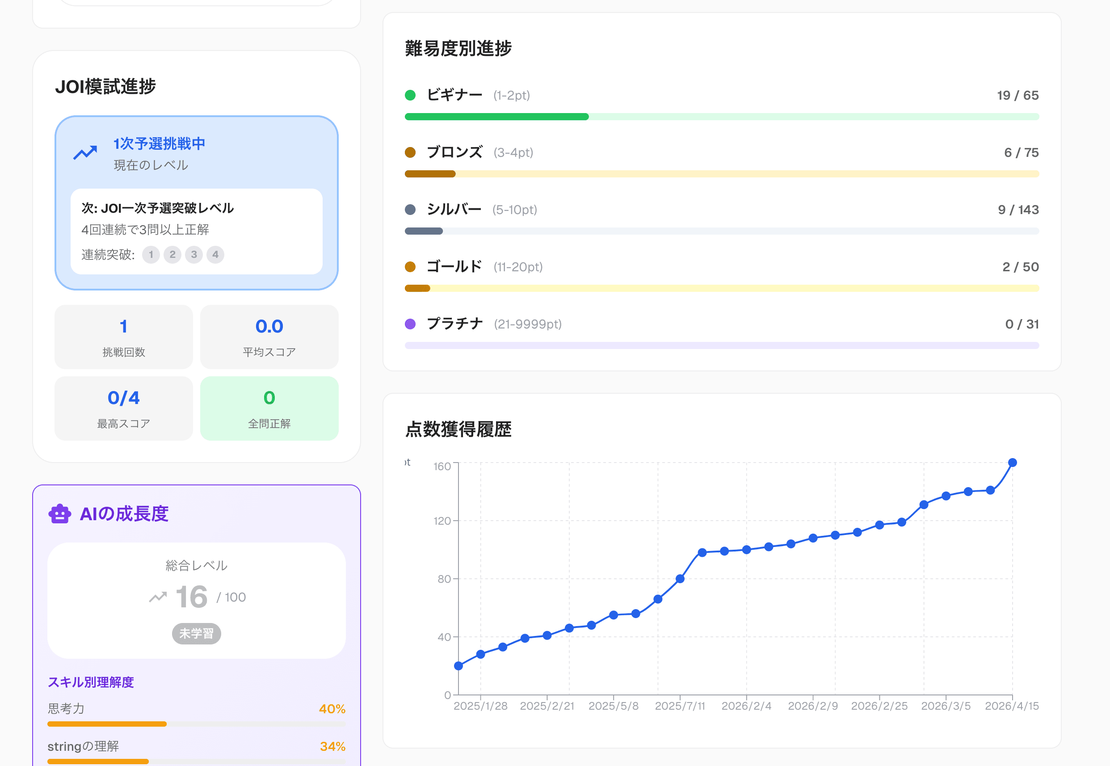Click the 19 / 65 count
The image size is (1110, 766).
(x=1018, y=95)
